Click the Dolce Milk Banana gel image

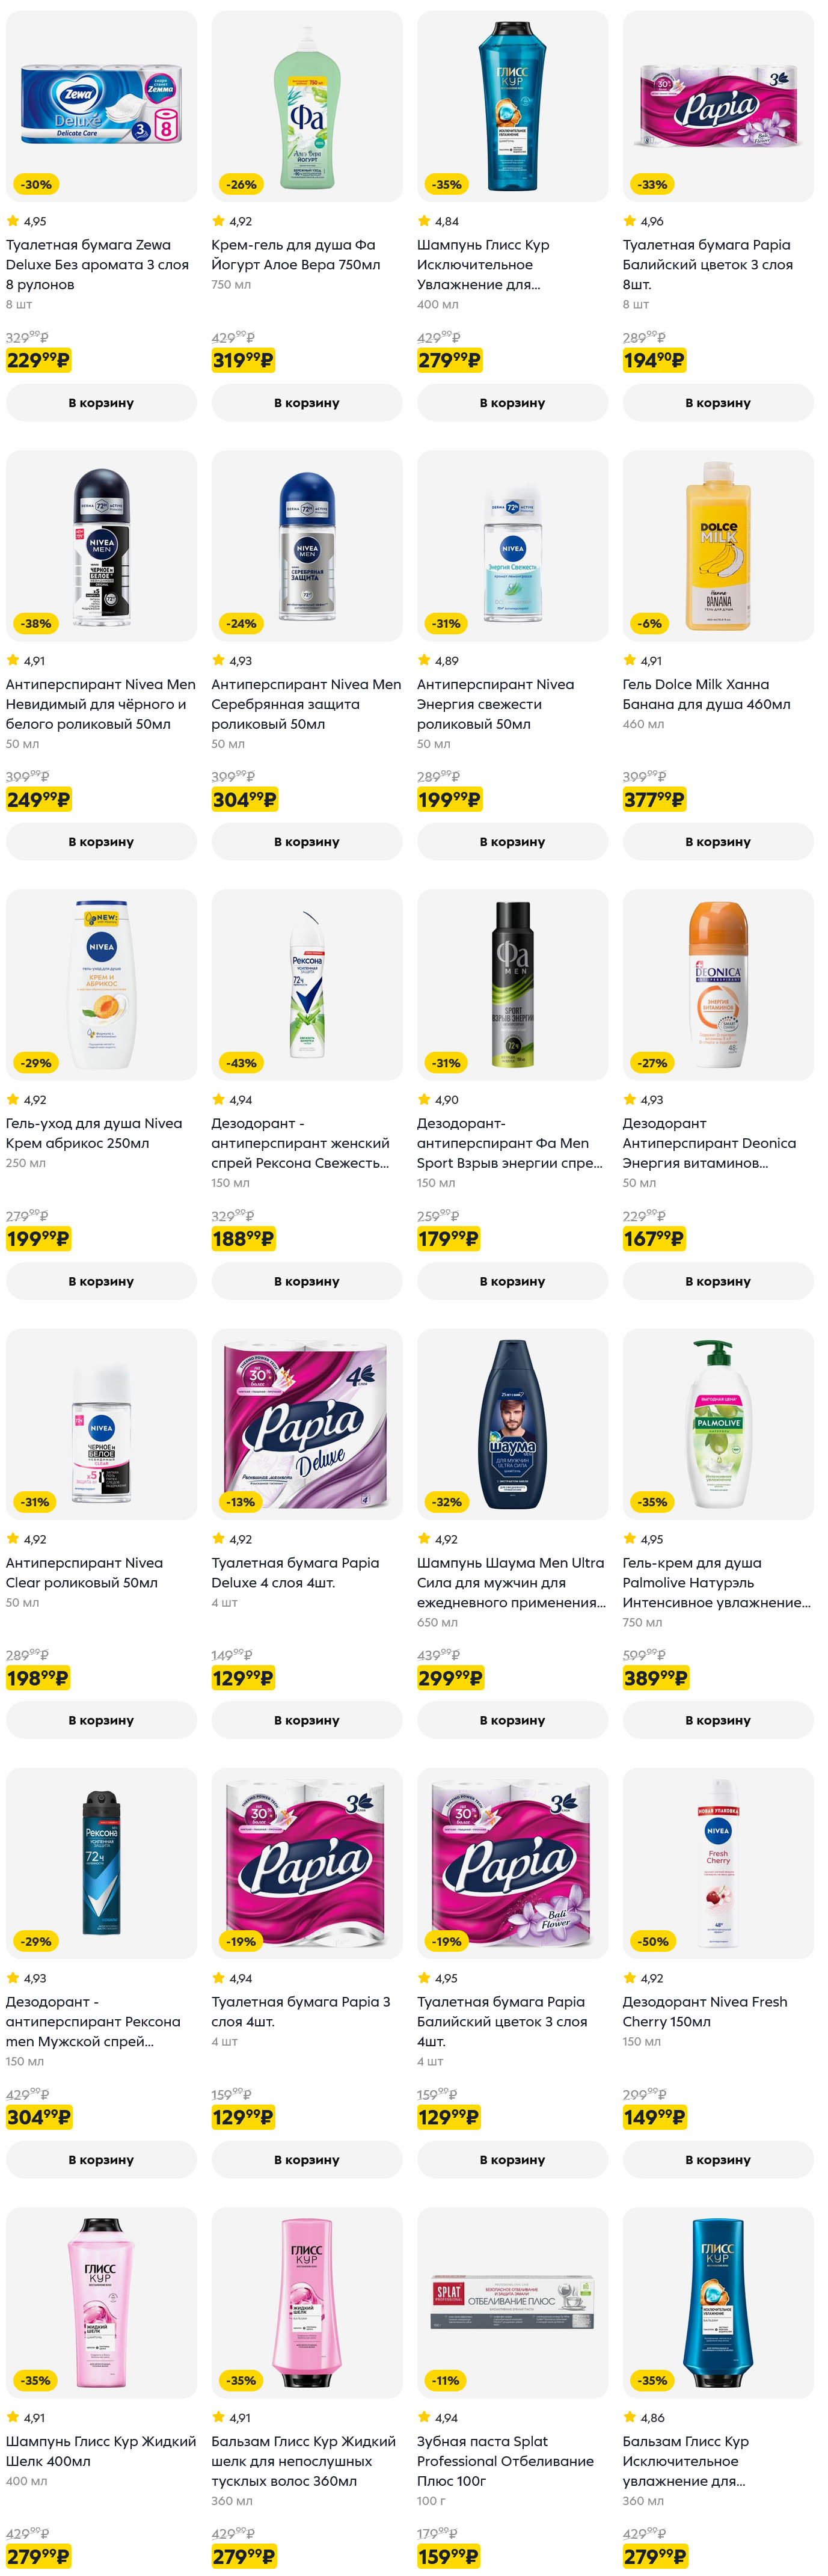[718, 545]
